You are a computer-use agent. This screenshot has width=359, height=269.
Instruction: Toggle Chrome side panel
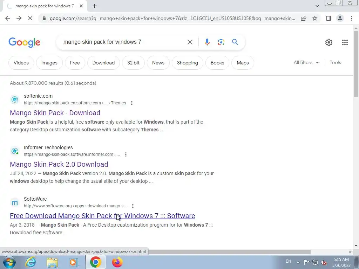coord(329,18)
